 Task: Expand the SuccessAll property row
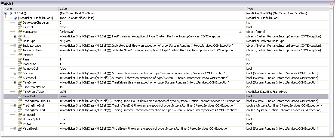[x=15, y=78]
